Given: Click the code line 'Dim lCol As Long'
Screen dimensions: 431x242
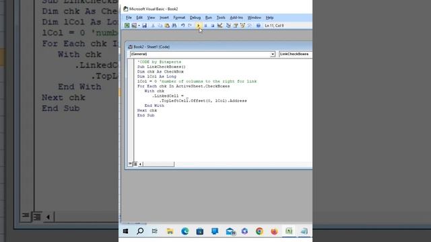Looking at the screenshot, I should point(157,77).
